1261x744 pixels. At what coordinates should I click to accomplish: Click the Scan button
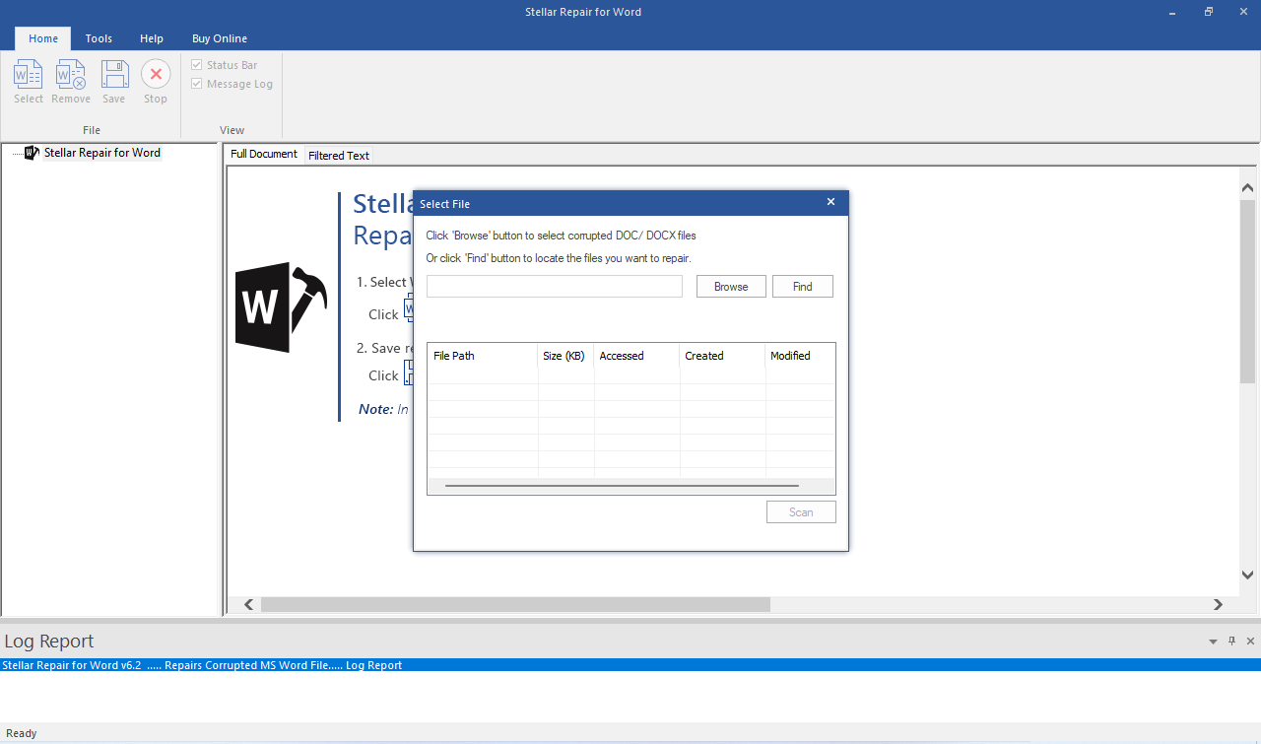tap(801, 512)
